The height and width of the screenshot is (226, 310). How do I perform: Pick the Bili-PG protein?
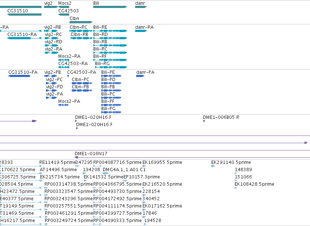111,112
